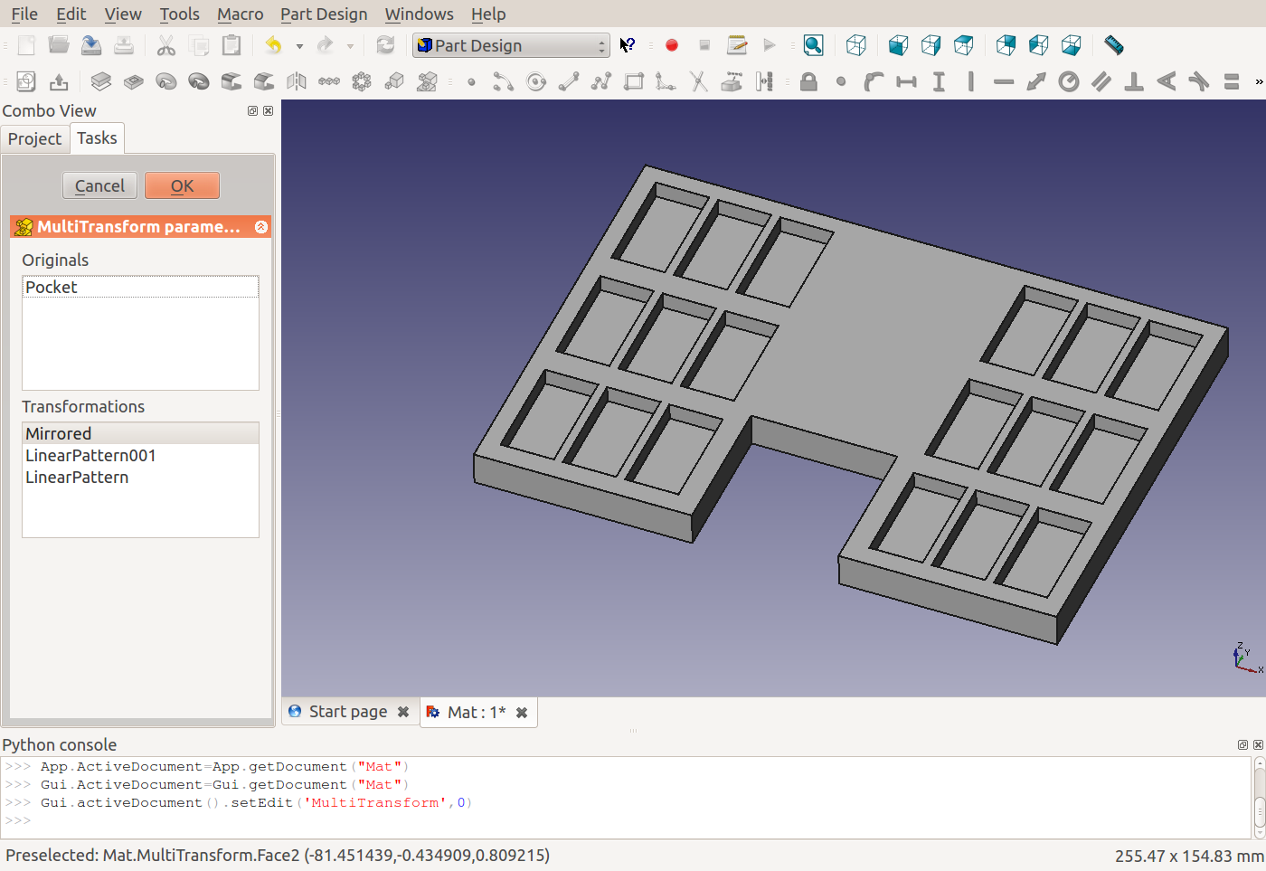Switch to axonometric view
Image resolution: width=1266 pixels, height=871 pixels.
pos(855,45)
